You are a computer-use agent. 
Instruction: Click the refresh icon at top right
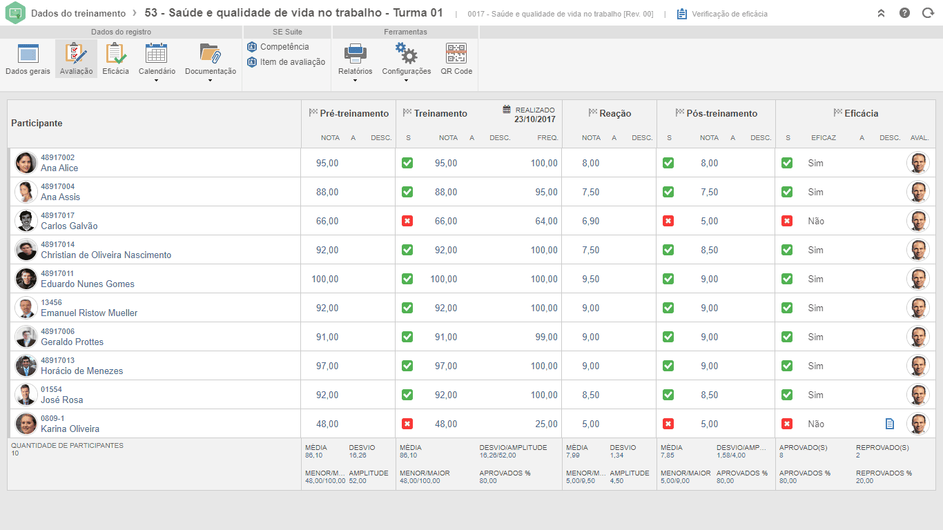[x=928, y=13]
